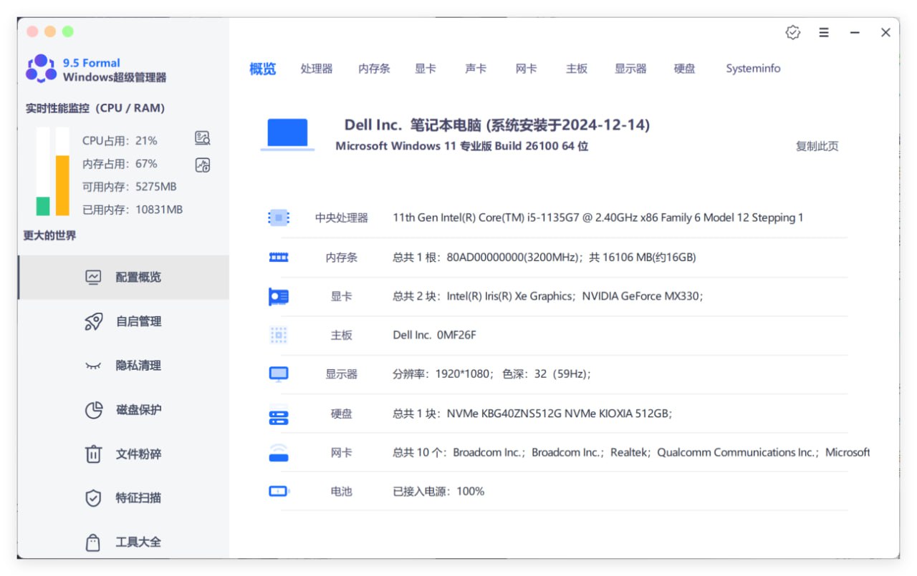Click the 特征扫描 shield icon

(x=93, y=498)
